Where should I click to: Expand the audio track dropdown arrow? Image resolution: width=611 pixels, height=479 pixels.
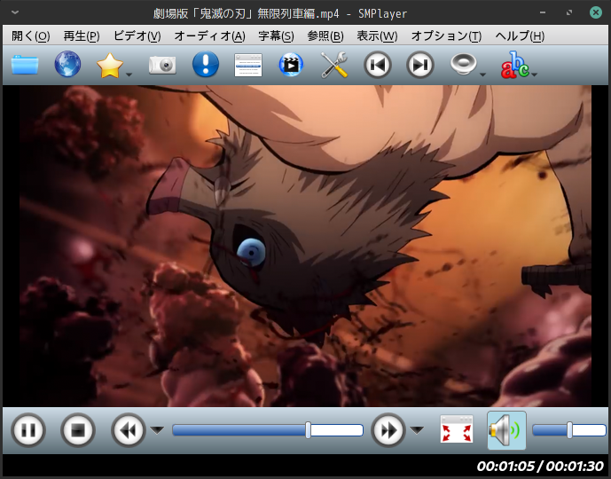pos(482,75)
